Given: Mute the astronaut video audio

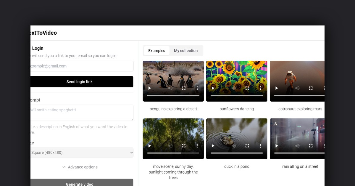Looking at the screenshot, I should click(x=298, y=88).
